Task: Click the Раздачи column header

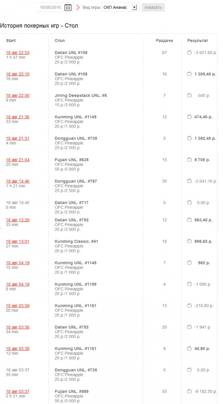Action: [164, 41]
